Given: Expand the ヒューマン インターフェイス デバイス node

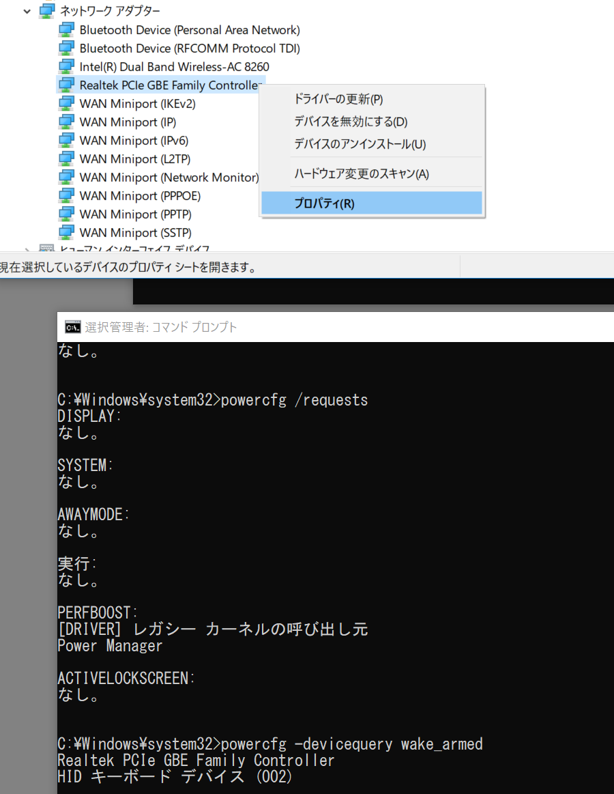Looking at the screenshot, I should [27, 250].
